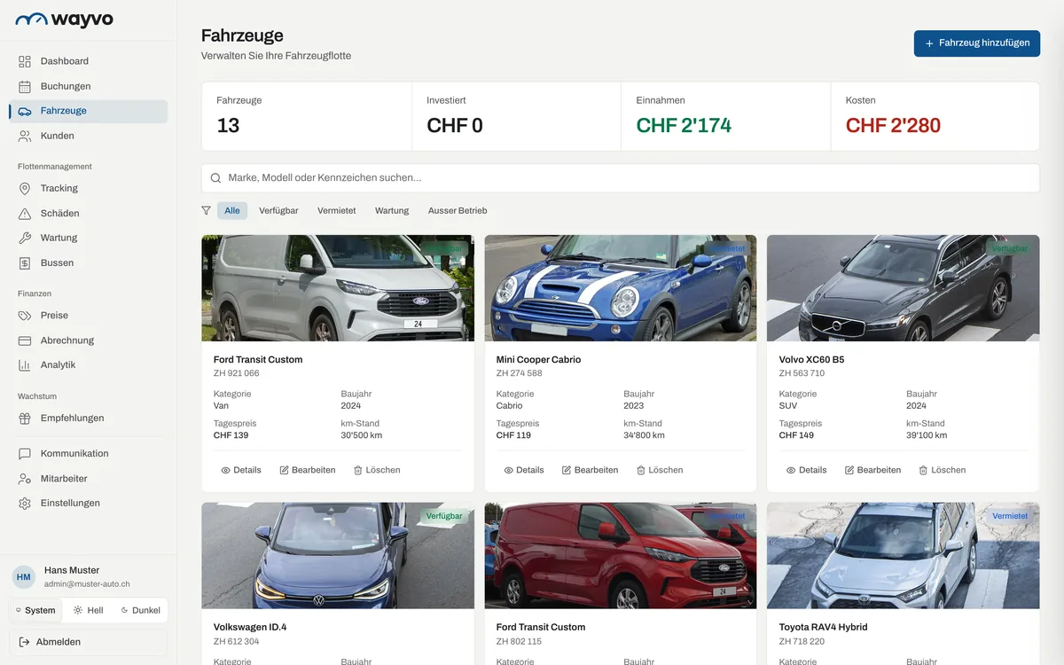This screenshot has width=1064, height=665.
Task: Click the Bussen dollar icon
Action: point(25,262)
